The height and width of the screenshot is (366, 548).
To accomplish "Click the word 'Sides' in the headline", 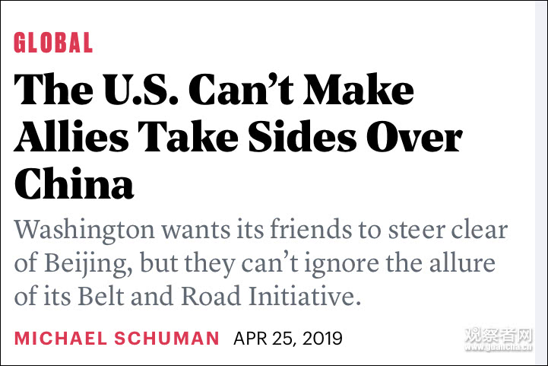I will click(303, 136).
